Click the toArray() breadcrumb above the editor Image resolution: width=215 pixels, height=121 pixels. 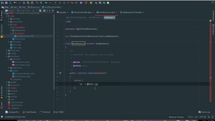coord(110,17)
